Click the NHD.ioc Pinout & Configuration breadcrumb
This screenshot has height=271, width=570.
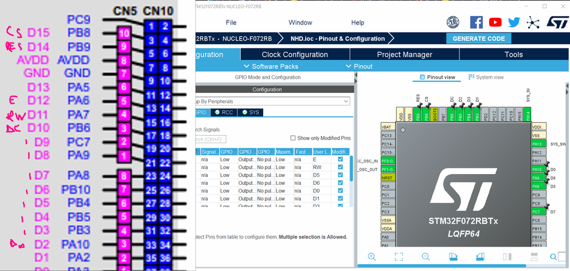pyautogui.click(x=337, y=38)
